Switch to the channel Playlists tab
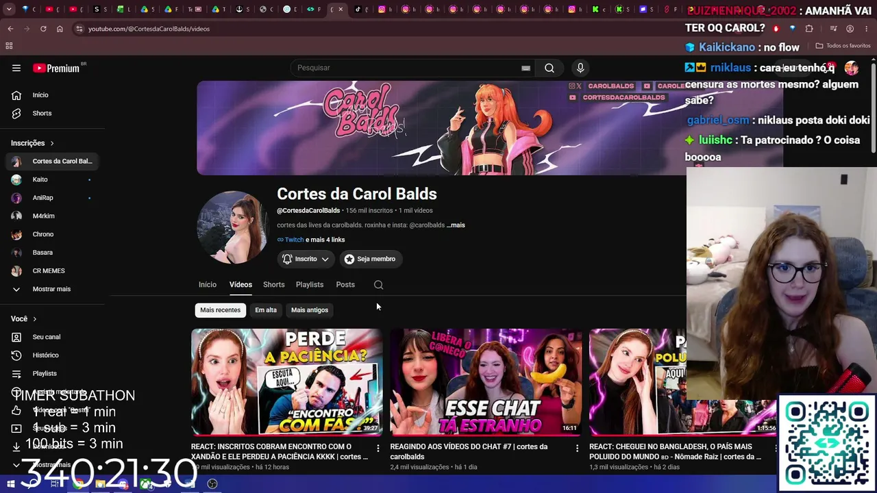The width and height of the screenshot is (877, 493). (x=310, y=285)
